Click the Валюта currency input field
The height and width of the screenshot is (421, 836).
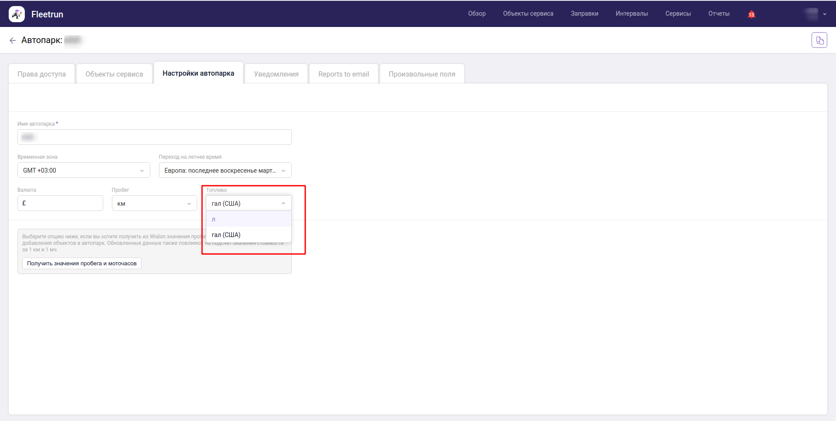[60, 203]
